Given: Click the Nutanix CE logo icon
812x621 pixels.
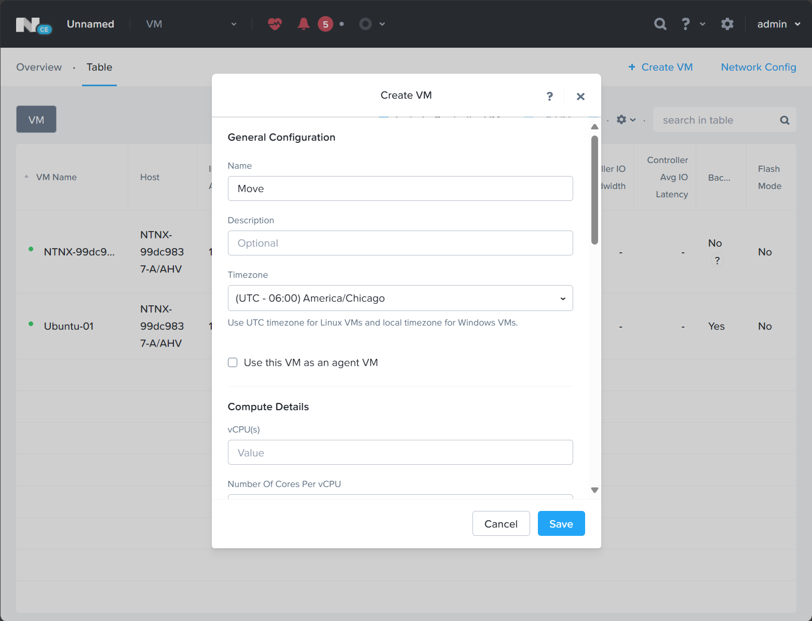Looking at the screenshot, I should 34,24.
